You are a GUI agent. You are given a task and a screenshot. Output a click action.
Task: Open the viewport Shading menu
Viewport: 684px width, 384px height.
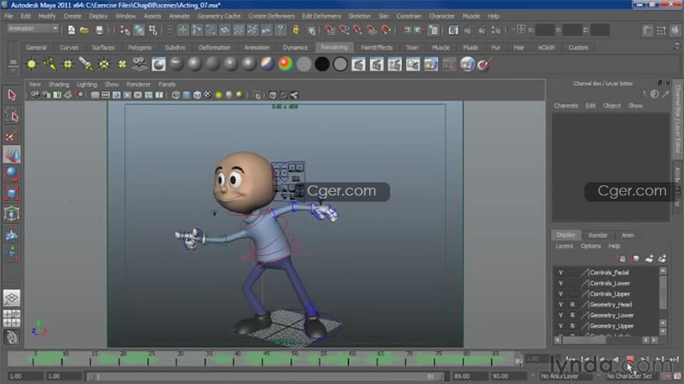click(x=58, y=85)
